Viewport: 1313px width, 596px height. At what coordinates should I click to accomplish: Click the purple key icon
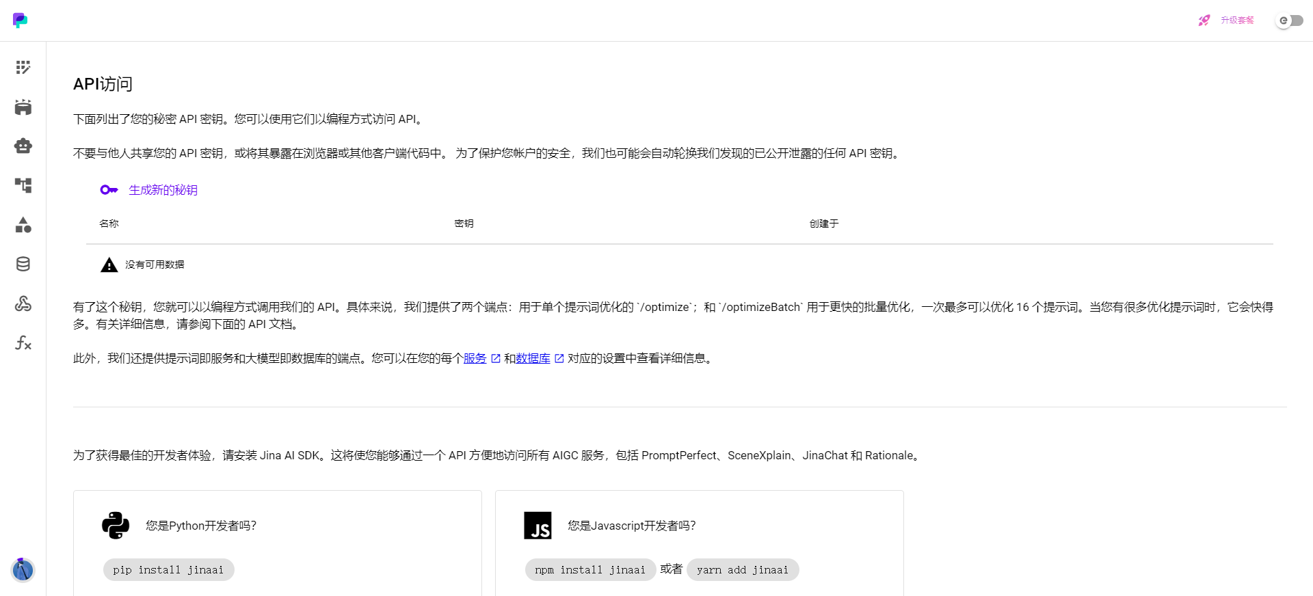(109, 190)
